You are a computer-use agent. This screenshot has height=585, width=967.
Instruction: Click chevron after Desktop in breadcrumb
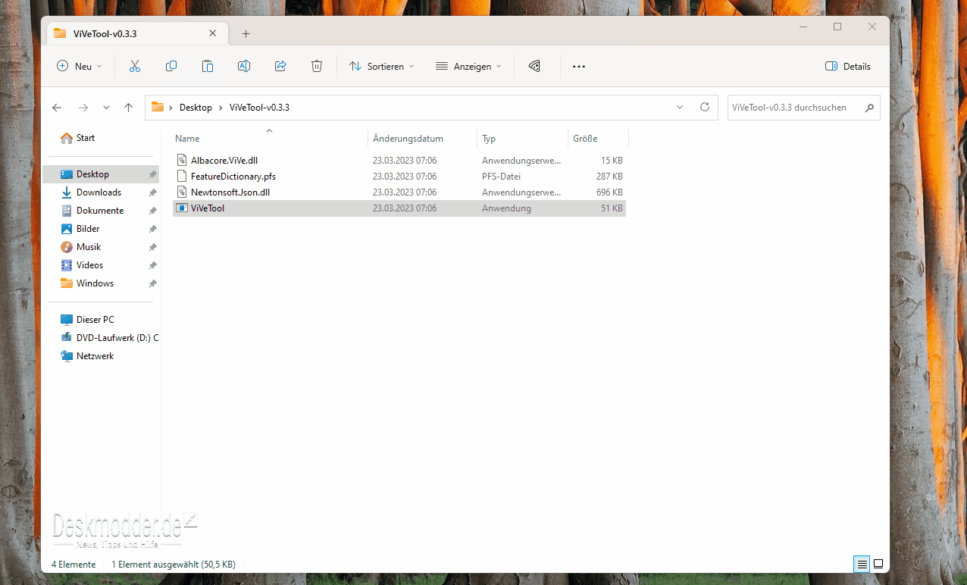point(221,108)
